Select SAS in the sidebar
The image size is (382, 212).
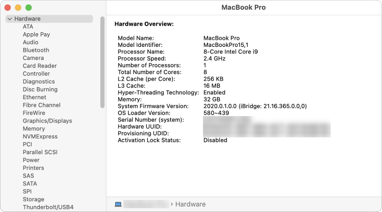point(28,175)
